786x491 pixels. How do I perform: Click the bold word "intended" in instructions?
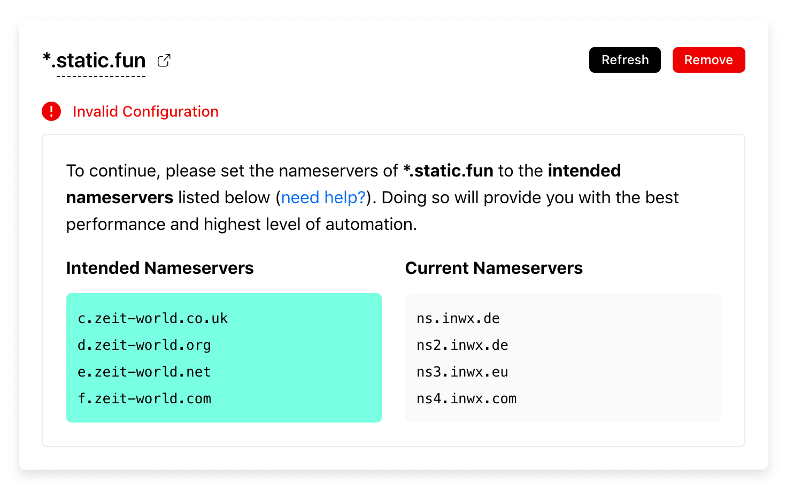coord(584,171)
